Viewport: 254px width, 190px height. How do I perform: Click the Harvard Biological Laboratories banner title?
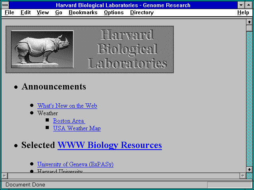[127, 49]
